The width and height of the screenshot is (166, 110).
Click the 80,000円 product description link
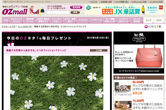[148, 87]
